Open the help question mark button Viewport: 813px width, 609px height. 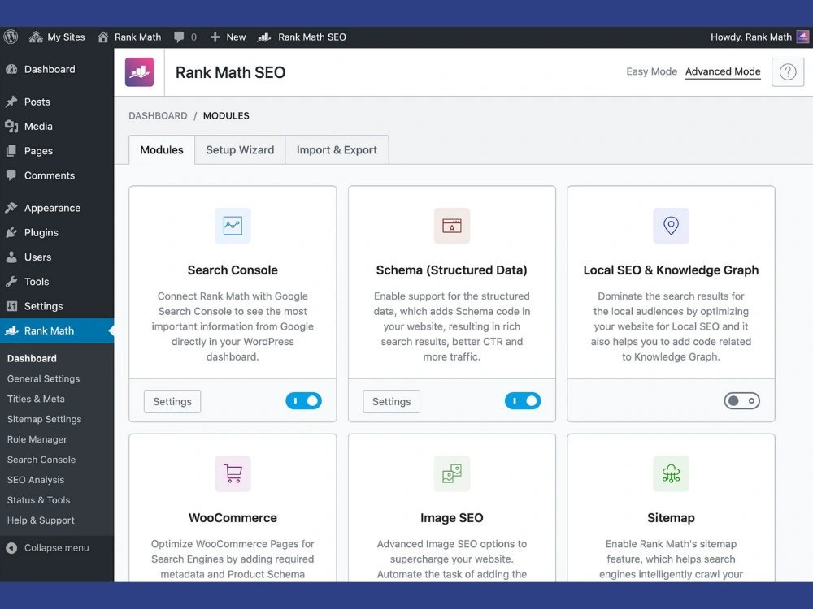point(788,72)
